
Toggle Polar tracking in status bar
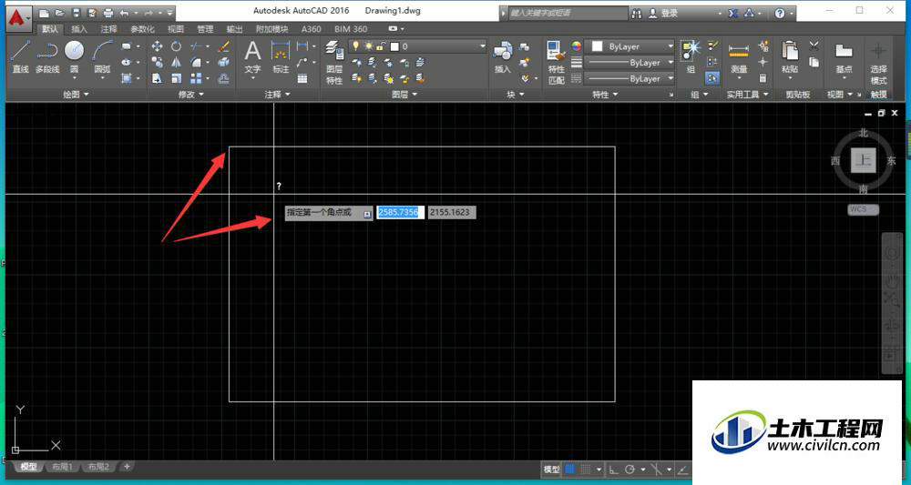tap(630, 470)
